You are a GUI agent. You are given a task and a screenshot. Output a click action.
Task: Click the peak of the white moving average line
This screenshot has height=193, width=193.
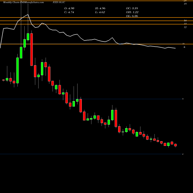pyautogui.click(x=28, y=14)
